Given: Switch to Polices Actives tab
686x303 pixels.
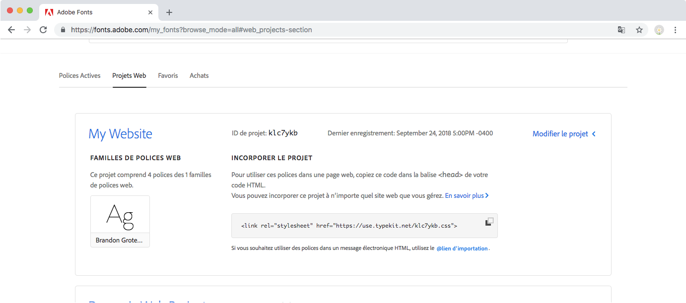Looking at the screenshot, I should click(79, 76).
